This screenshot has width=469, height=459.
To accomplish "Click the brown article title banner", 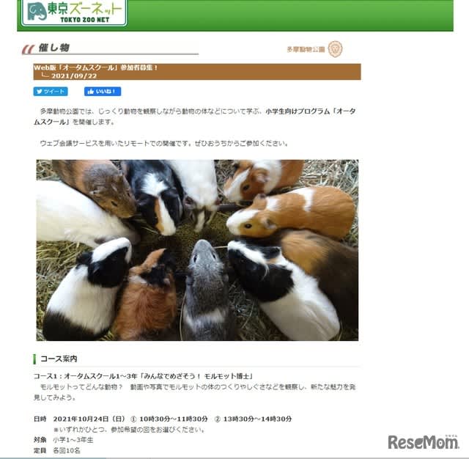I will click(x=197, y=72).
